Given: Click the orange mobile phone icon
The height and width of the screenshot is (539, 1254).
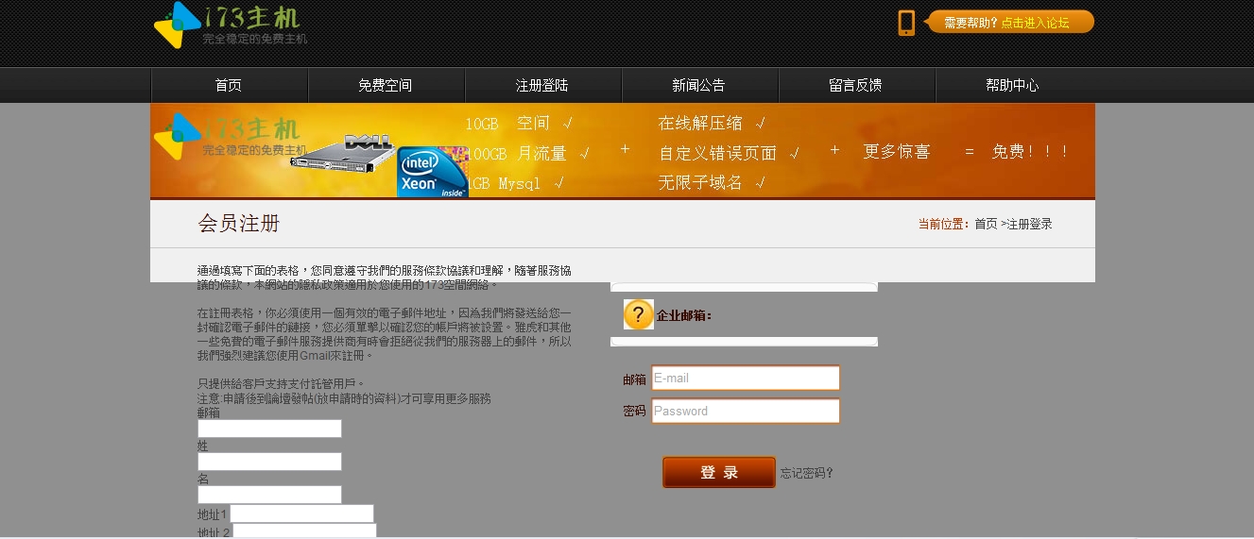Looking at the screenshot, I should coord(906,23).
